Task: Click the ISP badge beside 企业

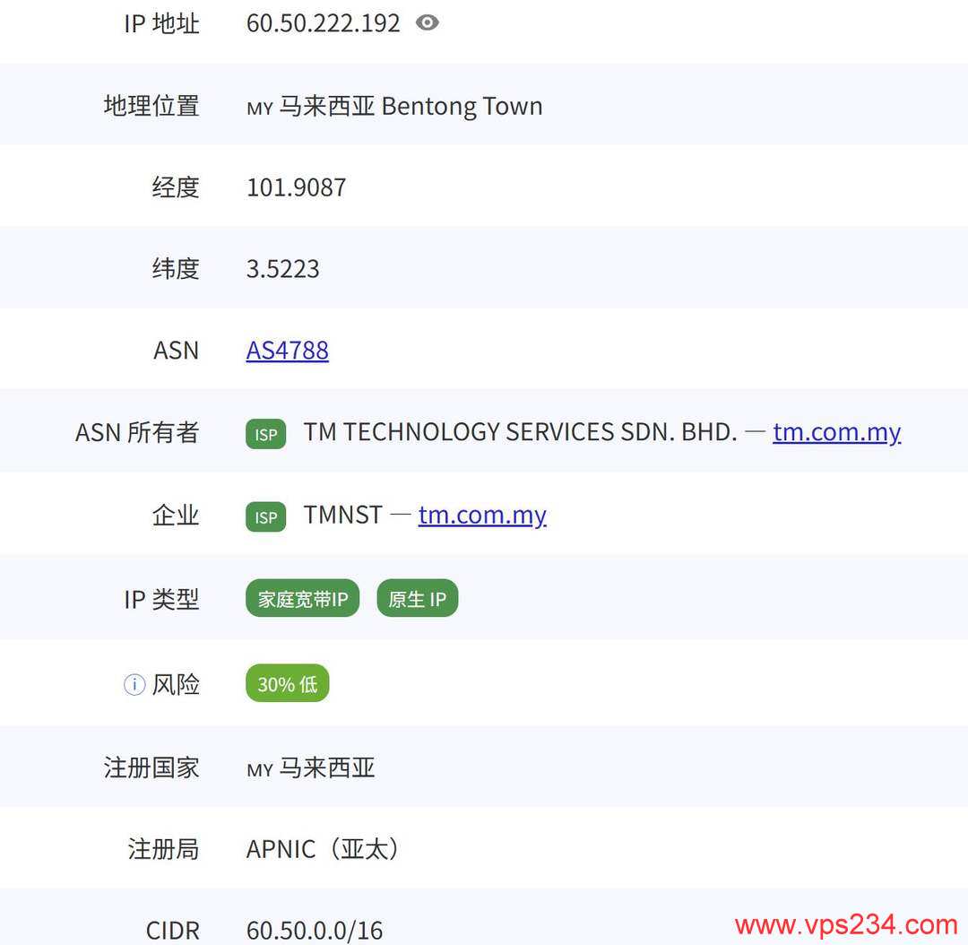Action: pos(264,516)
